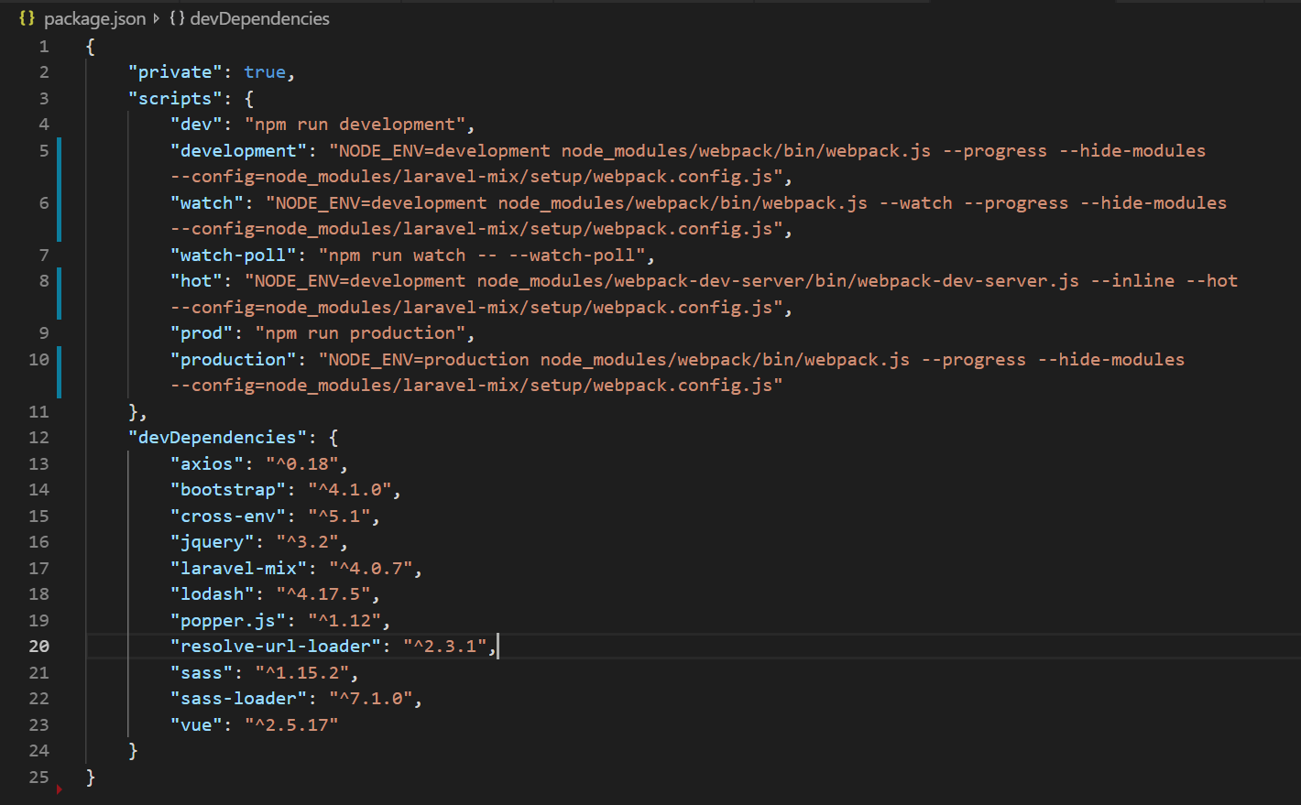Click the "hot" script key
The image size is (1301, 805).
tap(197, 281)
